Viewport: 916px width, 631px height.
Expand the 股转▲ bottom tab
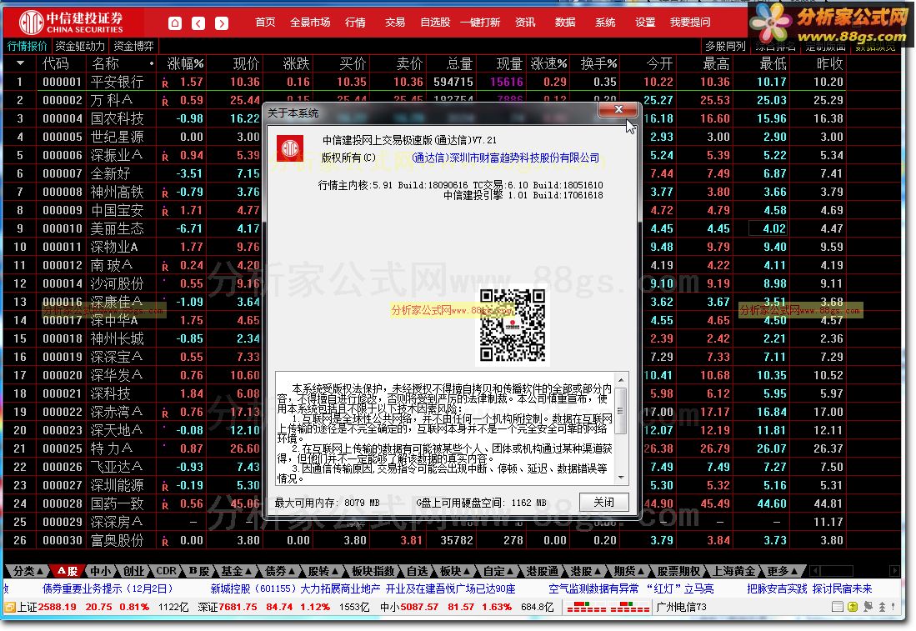(323, 571)
